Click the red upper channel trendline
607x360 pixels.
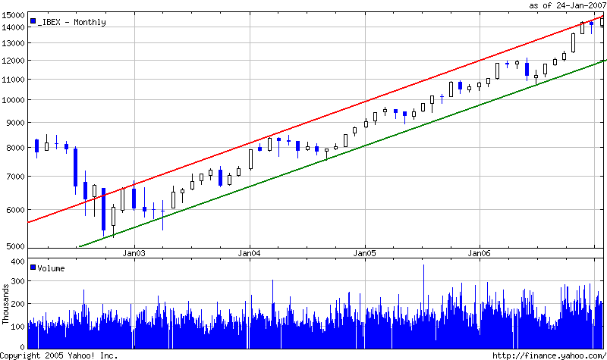[x=316, y=120]
